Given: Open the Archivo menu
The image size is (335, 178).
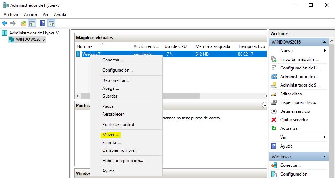Looking at the screenshot, I should (x=11, y=15).
